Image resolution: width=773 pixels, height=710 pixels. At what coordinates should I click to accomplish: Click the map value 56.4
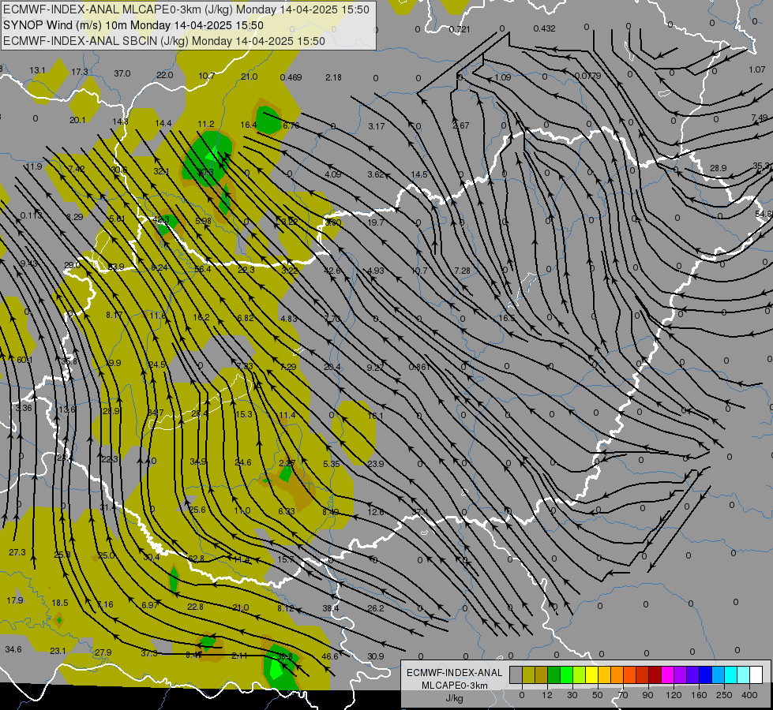(203, 269)
